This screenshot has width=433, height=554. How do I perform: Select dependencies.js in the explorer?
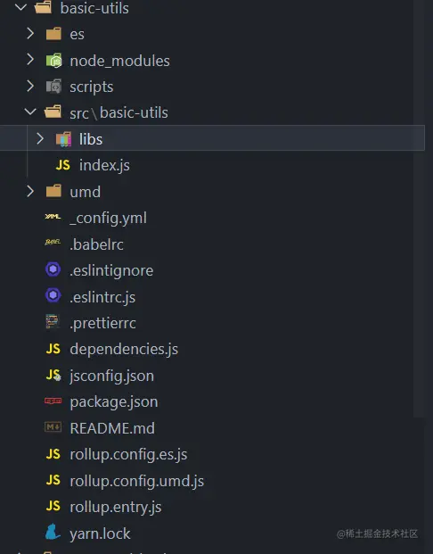click(124, 349)
